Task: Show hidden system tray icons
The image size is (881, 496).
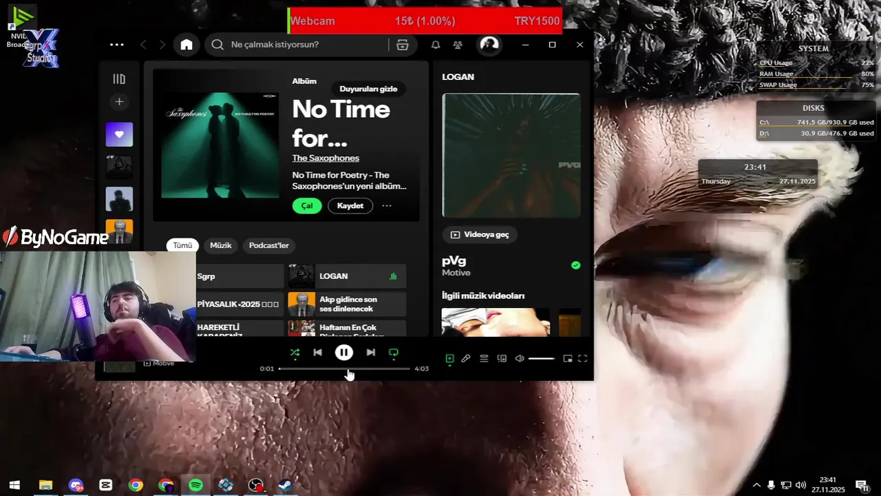Action: pos(756,485)
